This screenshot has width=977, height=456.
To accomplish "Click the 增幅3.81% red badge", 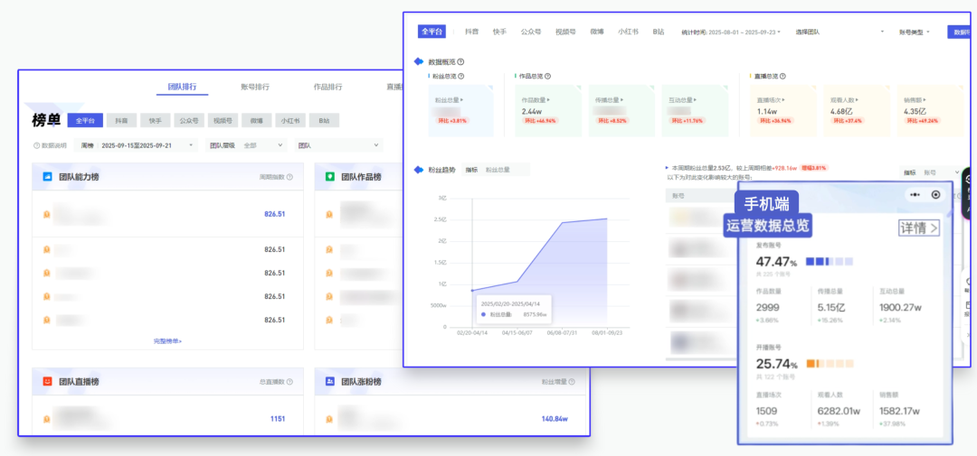I will click(815, 168).
